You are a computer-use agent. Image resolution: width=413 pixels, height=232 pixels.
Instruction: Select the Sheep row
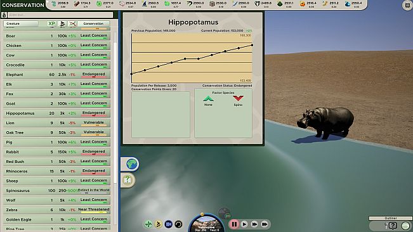[x=56, y=181]
